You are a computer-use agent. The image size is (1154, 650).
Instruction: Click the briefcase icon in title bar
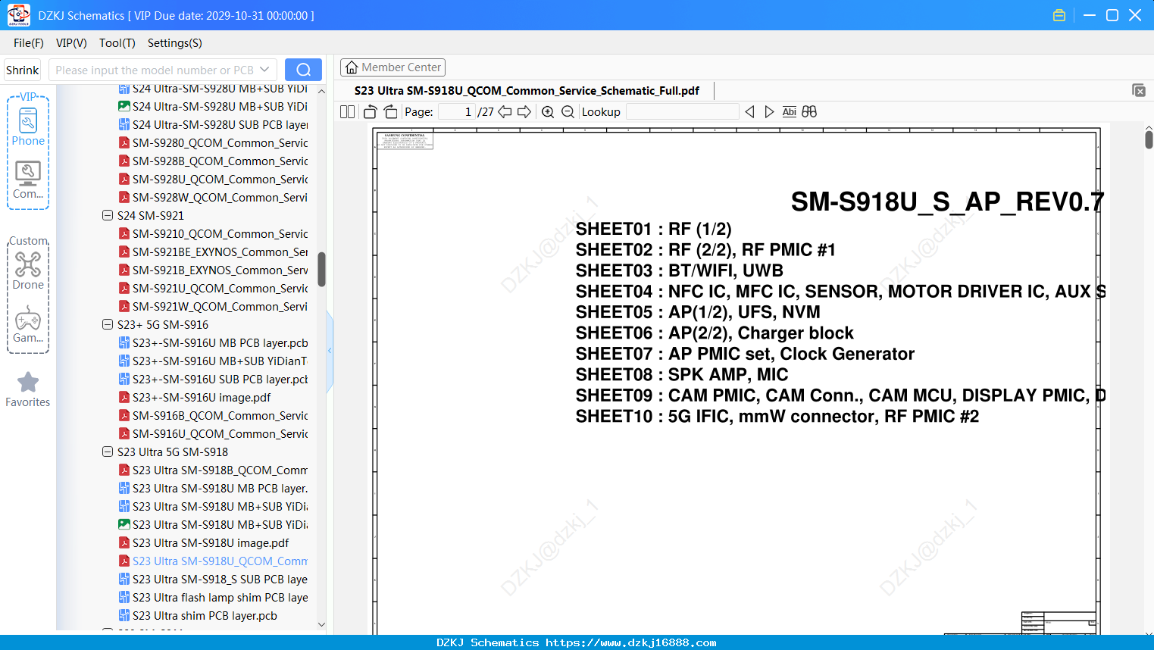(1059, 15)
